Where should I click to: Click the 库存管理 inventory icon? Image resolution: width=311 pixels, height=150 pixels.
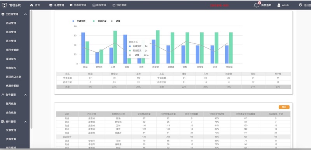[x=94, y=5]
